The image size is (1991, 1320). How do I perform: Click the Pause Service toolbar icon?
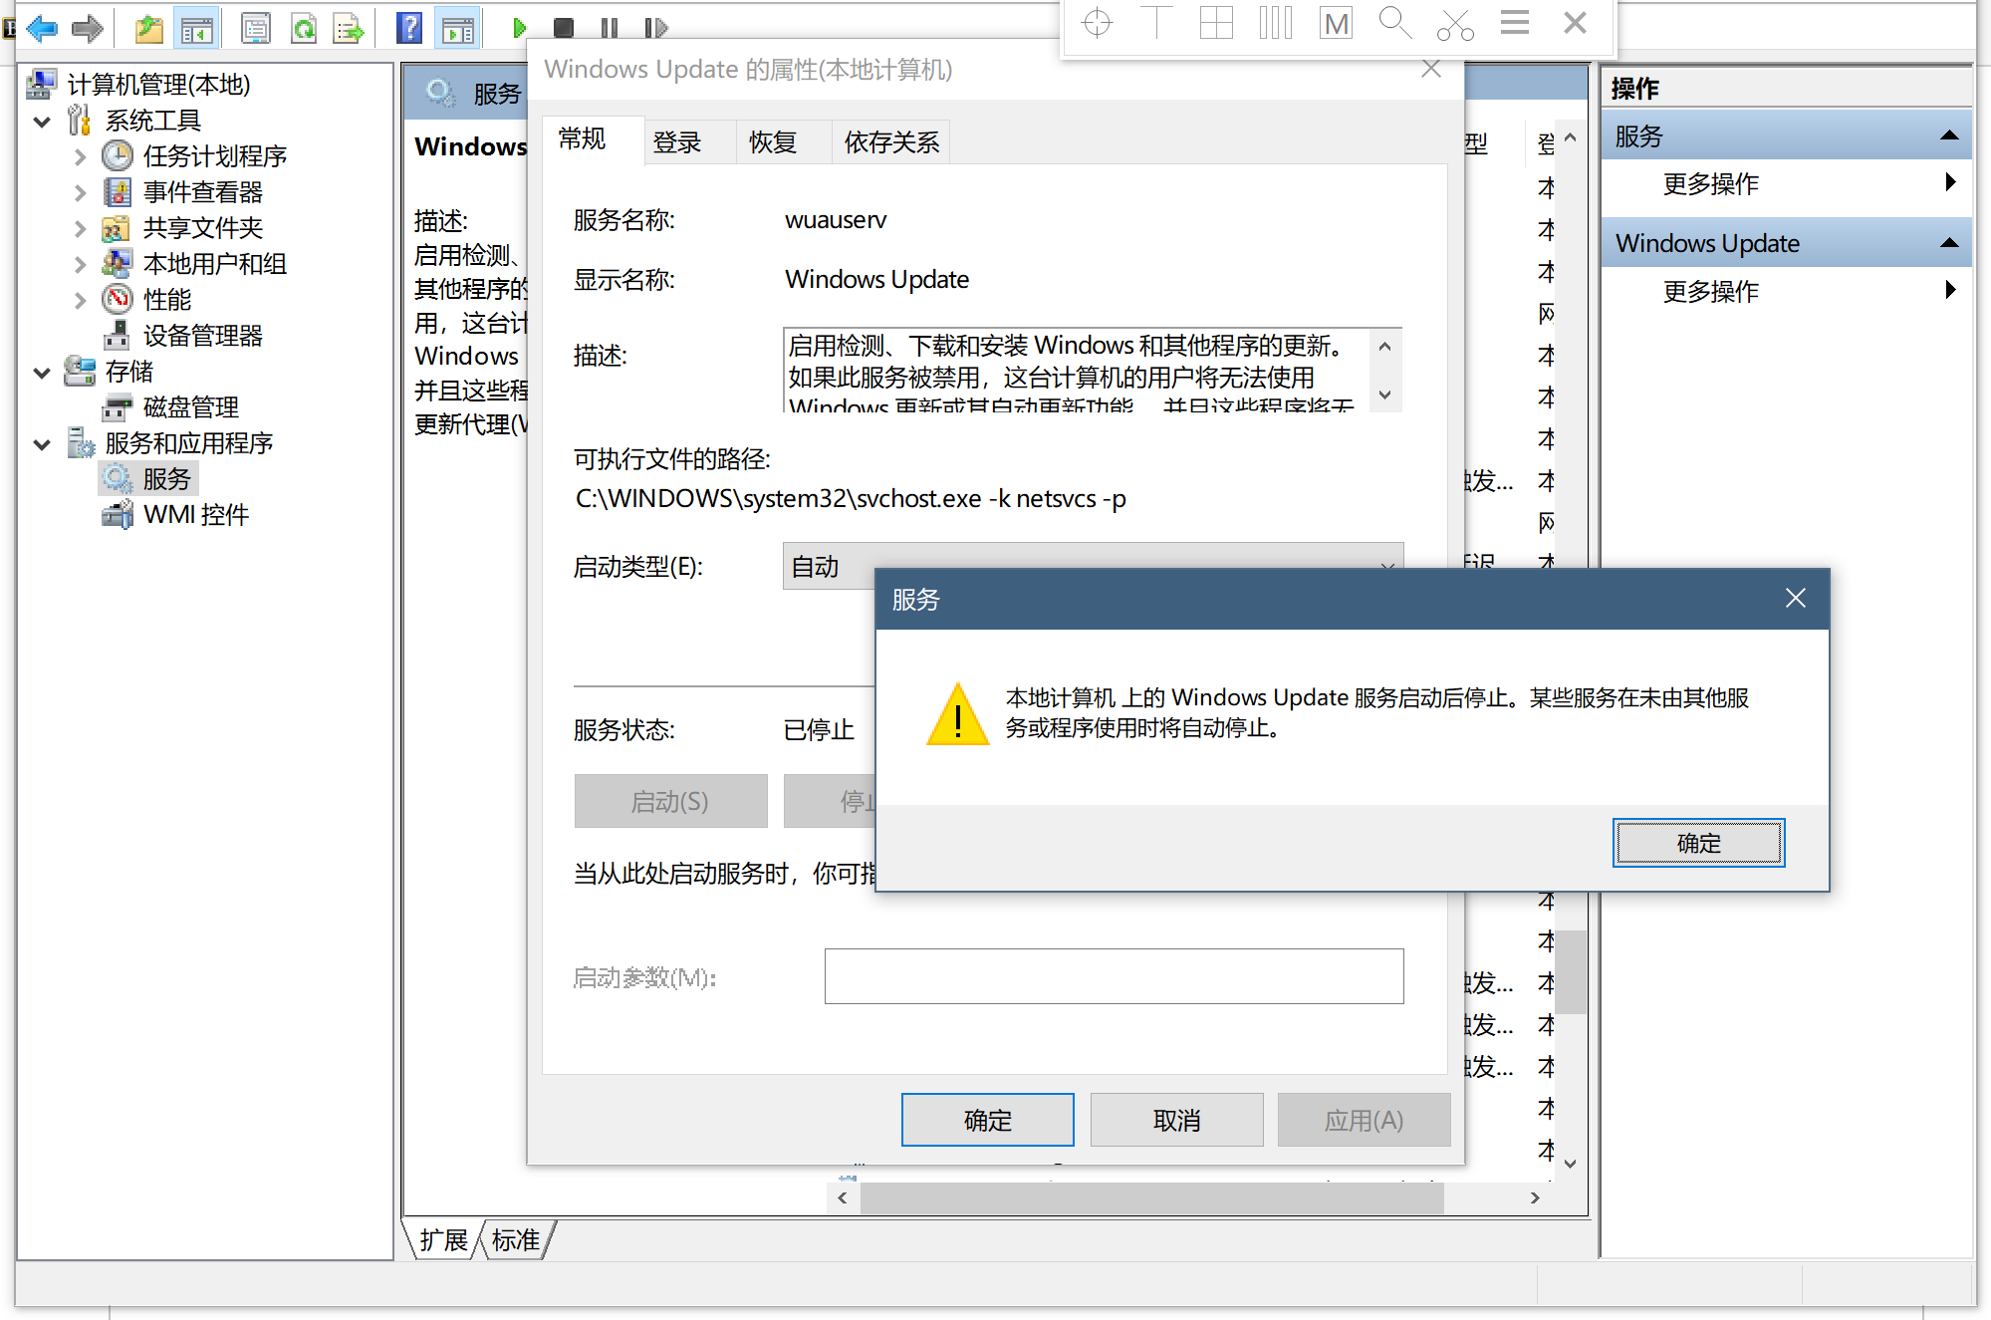(x=610, y=28)
